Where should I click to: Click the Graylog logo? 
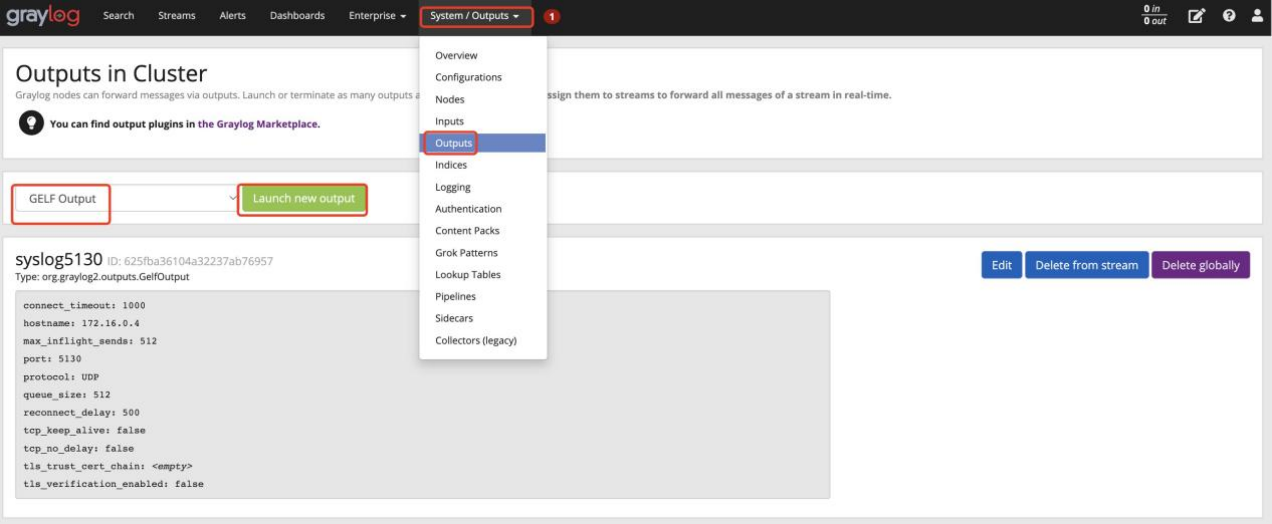coord(43,16)
